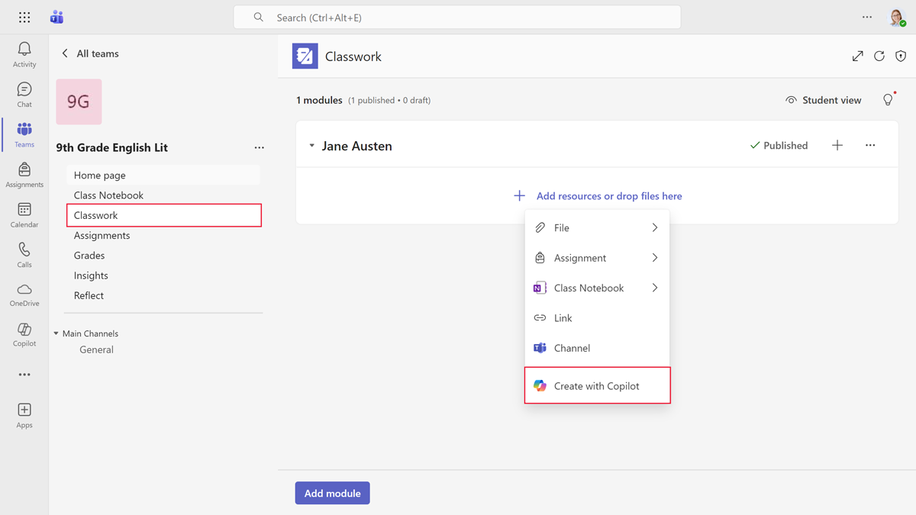Click the Teams logo icon
This screenshot has width=916, height=515.
coord(56,17)
